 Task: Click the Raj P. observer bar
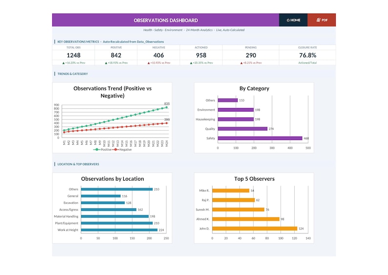point(234,200)
